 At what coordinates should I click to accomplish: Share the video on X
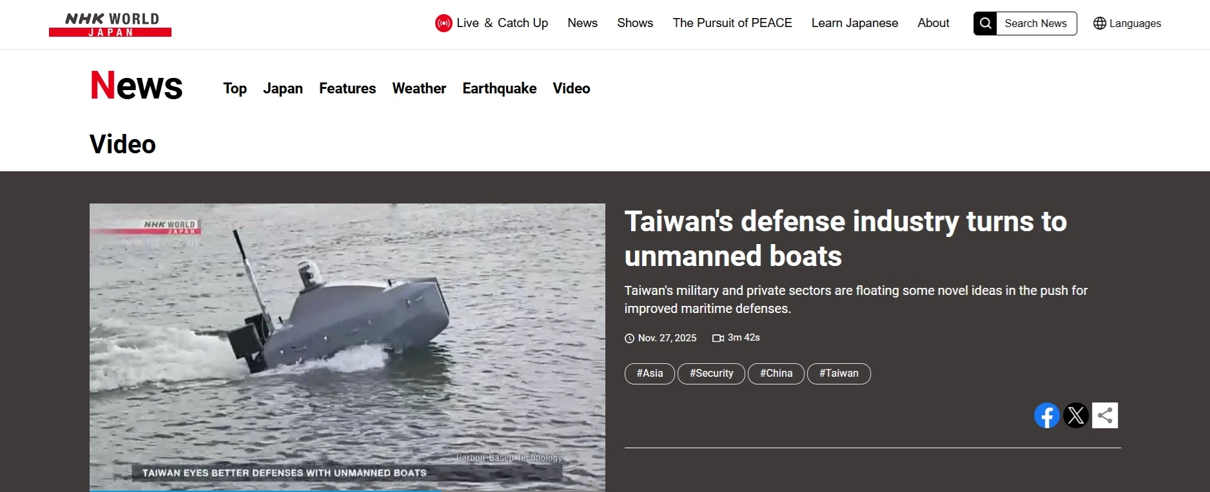[1075, 415]
